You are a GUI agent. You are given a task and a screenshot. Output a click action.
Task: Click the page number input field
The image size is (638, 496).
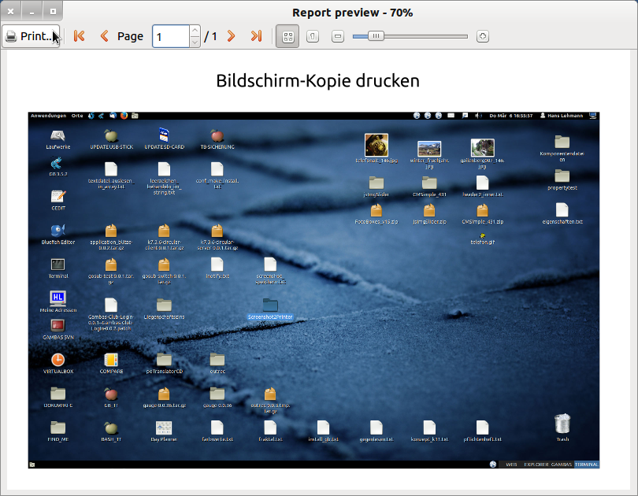(x=170, y=36)
